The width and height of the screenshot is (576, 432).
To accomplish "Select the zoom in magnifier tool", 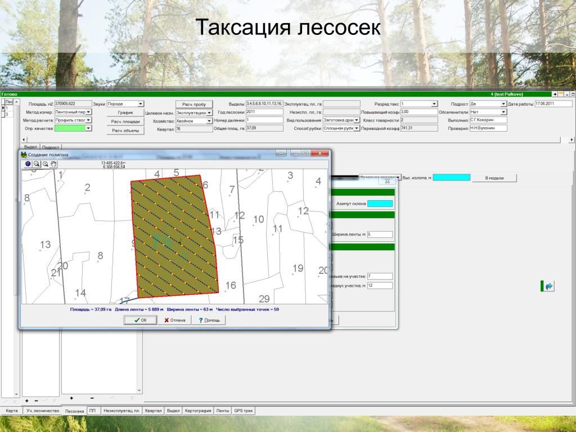I will pos(45,164).
